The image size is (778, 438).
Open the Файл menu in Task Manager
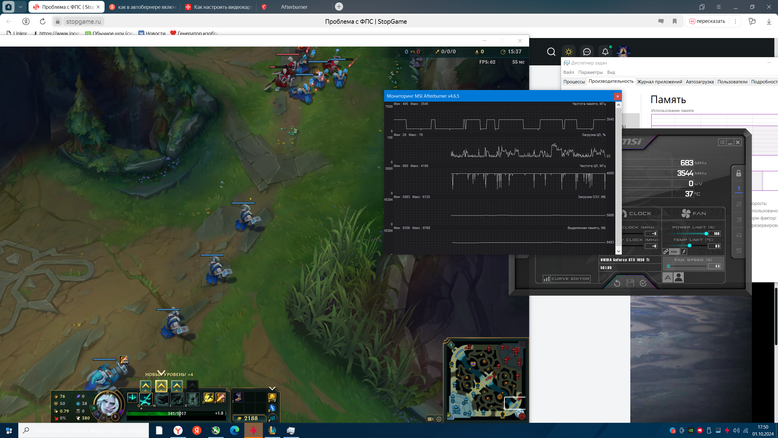point(568,72)
